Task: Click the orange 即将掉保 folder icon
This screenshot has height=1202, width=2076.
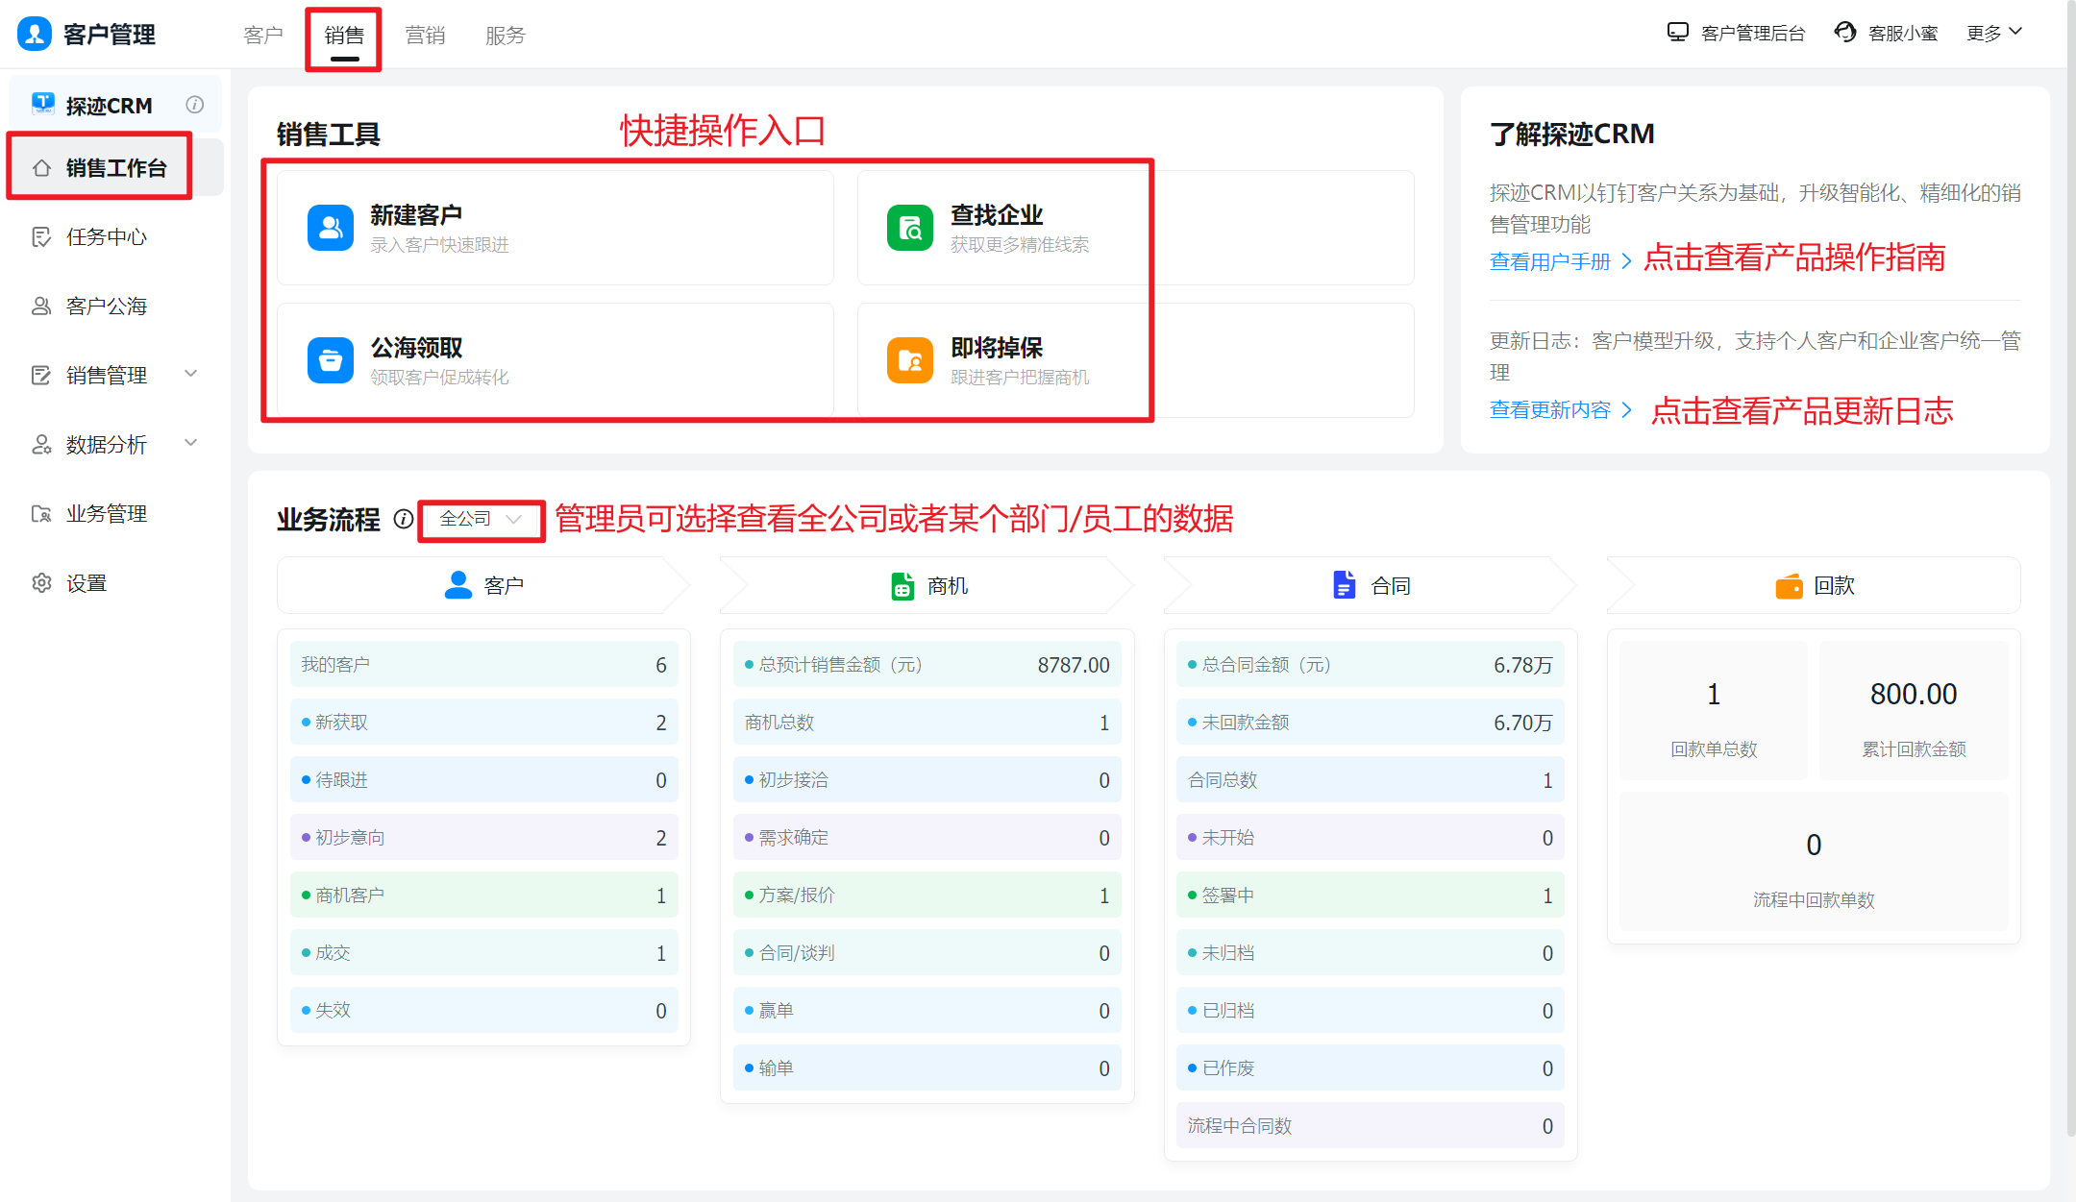Action: (909, 360)
